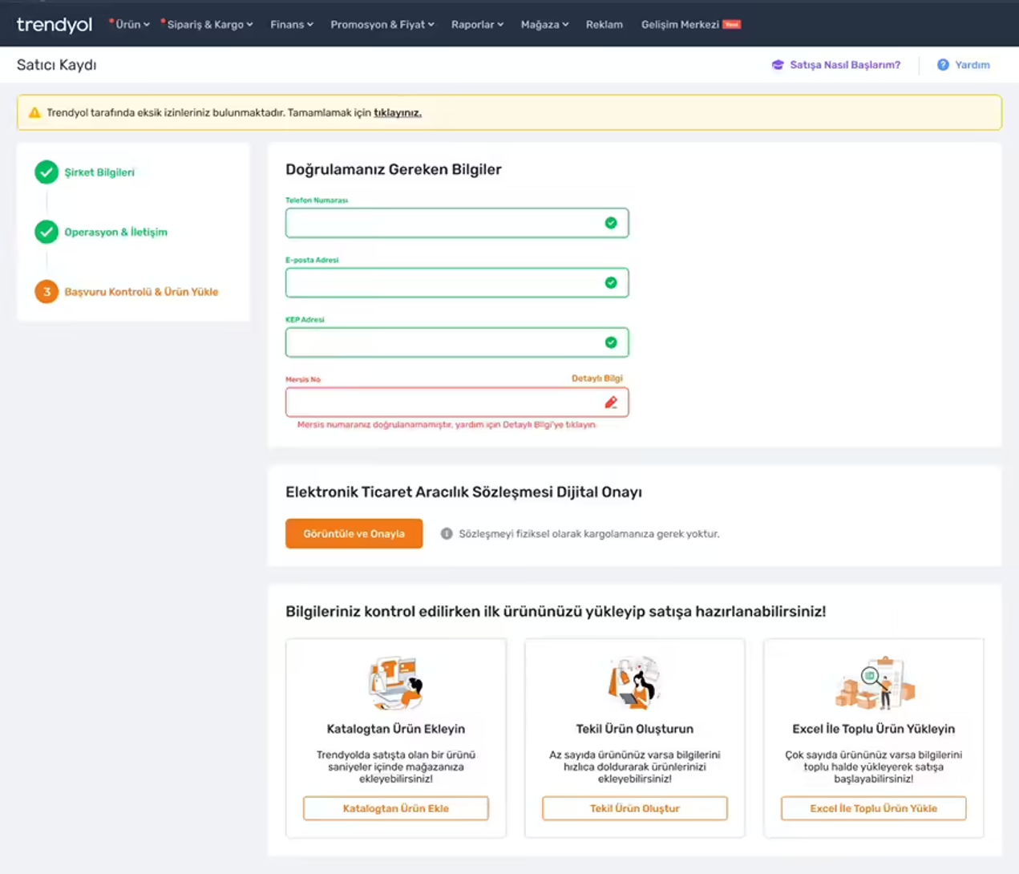The image size is (1019, 874).
Task: Click Excel İle Toplu Ürün Yükleyin title
Action: pos(874,729)
